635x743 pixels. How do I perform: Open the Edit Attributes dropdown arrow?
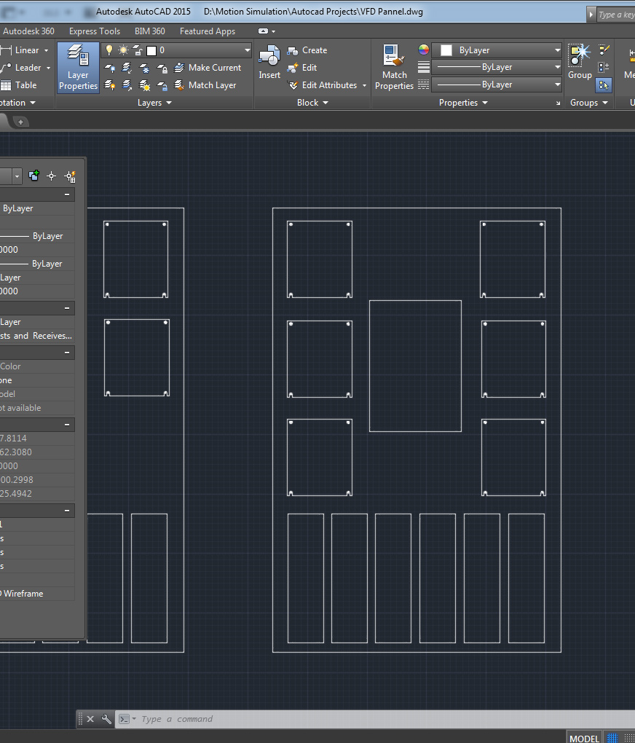point(364,85)
